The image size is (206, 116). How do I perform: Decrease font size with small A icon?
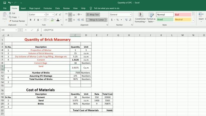60,15
